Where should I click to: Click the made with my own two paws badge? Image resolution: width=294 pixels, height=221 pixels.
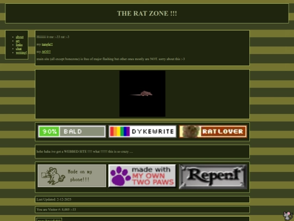click(142, 176)
